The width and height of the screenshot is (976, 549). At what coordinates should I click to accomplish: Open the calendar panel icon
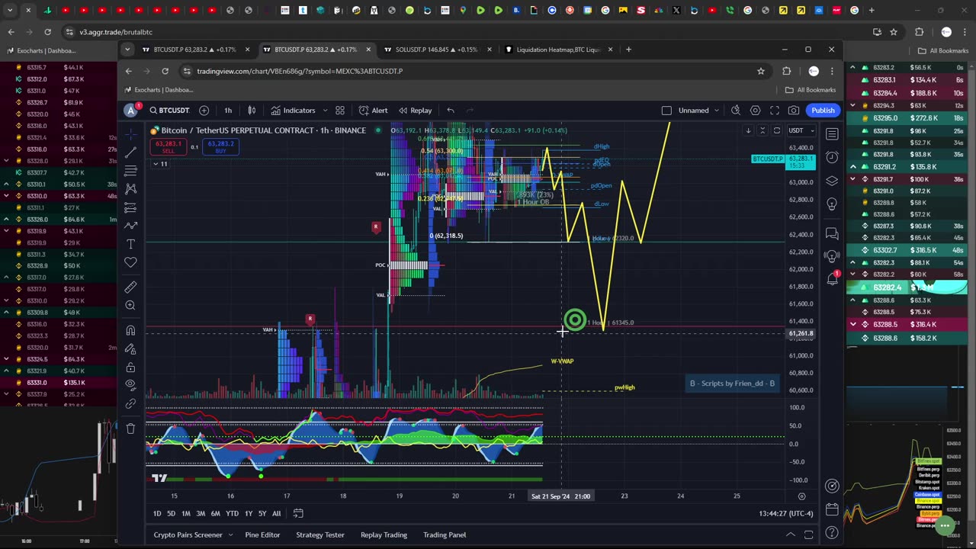point(832,509)
